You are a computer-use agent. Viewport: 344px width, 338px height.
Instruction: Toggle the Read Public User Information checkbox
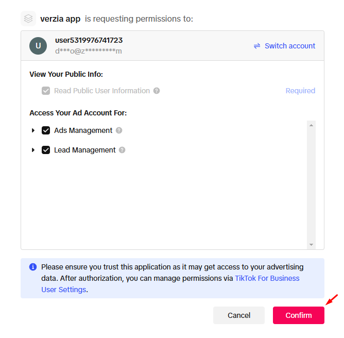pyautogui.click(x=46, y=91)
